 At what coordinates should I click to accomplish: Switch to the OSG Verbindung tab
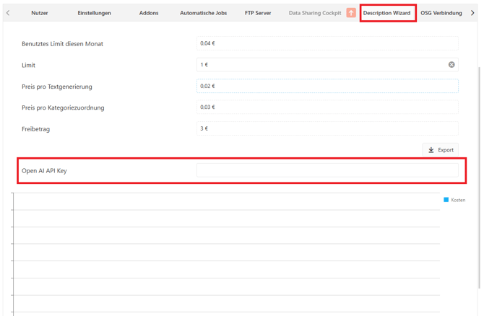441,13
